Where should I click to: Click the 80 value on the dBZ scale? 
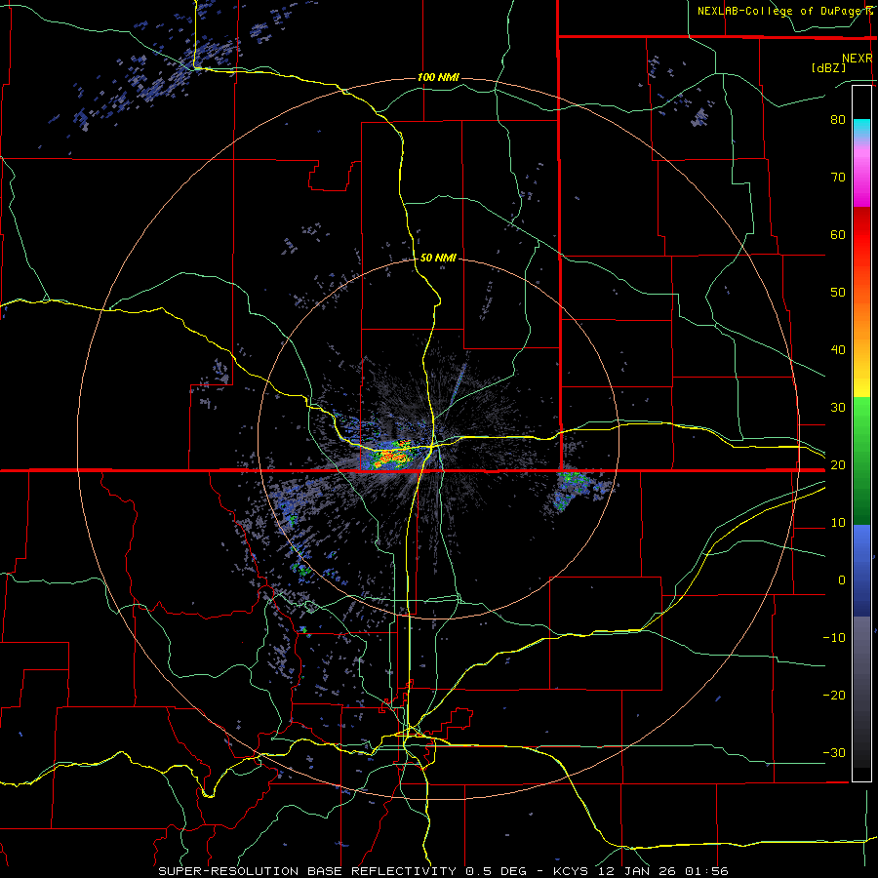838,119
